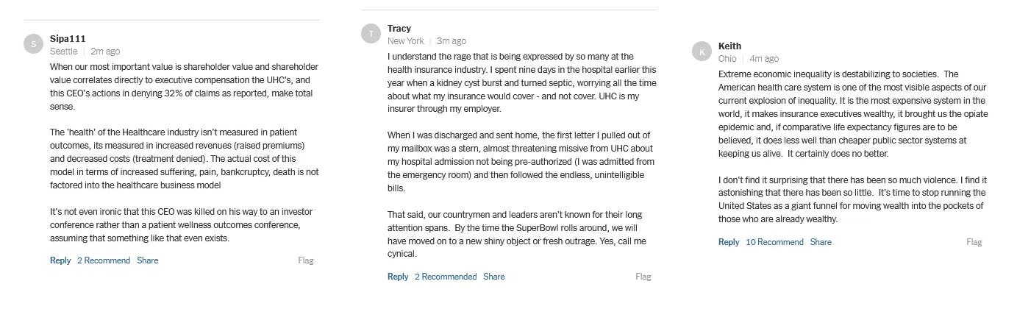Recommend Sipa111's comment
Image resolution: width=1017 pixels, height=309 pixels.
104,260
